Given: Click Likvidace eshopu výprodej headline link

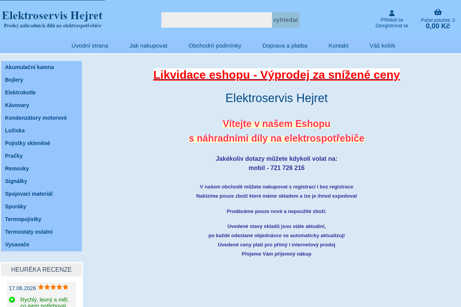Looking at the screenshot, I should point(277,75).
